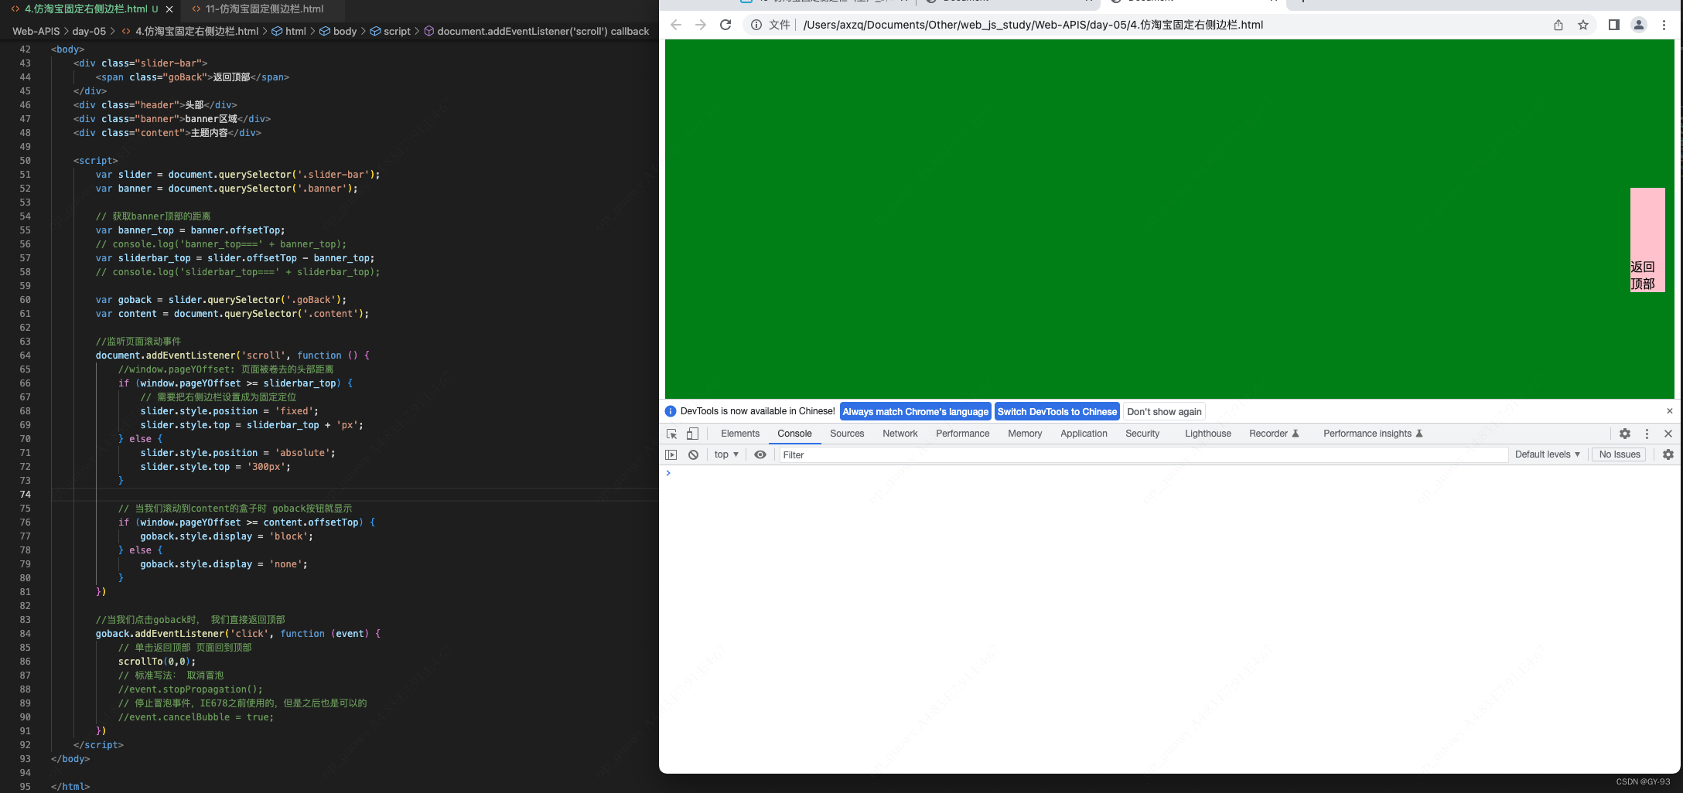Open the Memory tab

click(1025, 434)
